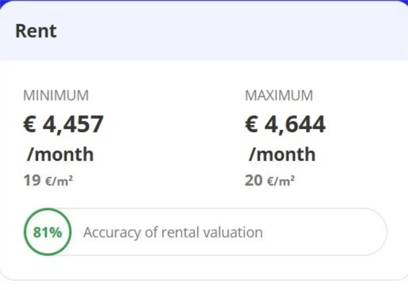This screenshot has width=408, height=290.
Task: Click the /month text under minimum rent
Action: 60,154
